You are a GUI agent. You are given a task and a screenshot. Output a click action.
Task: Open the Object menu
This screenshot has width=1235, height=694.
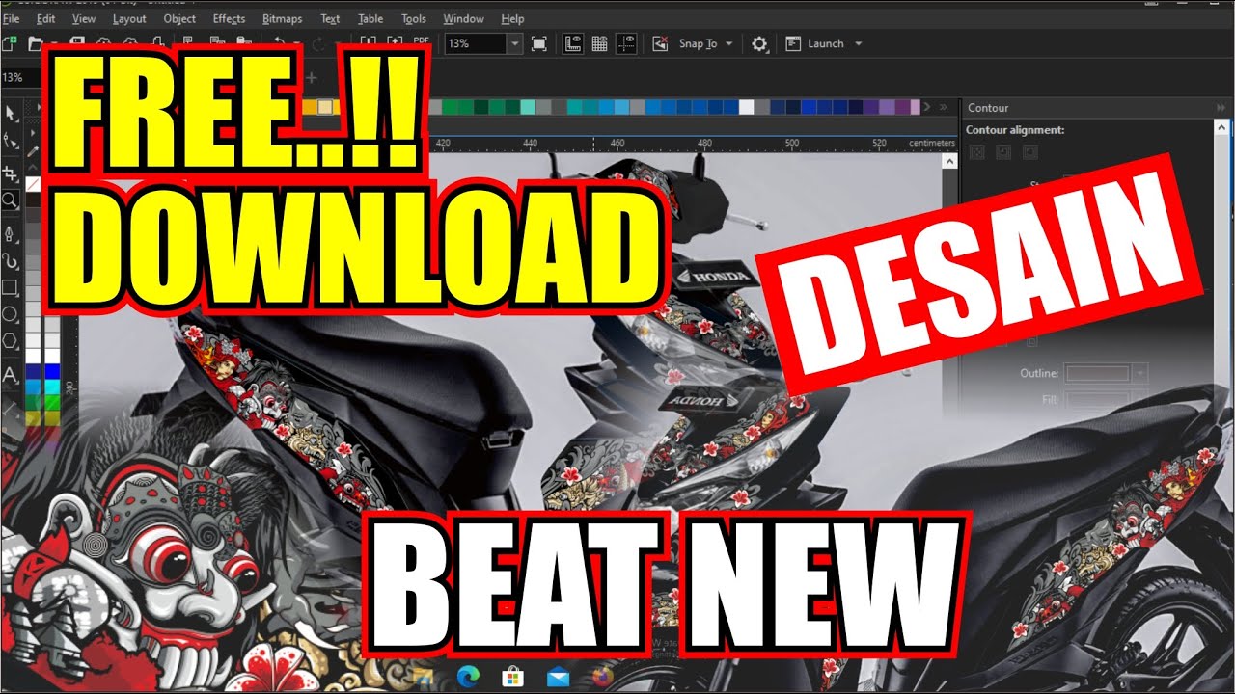click(179, 18)
